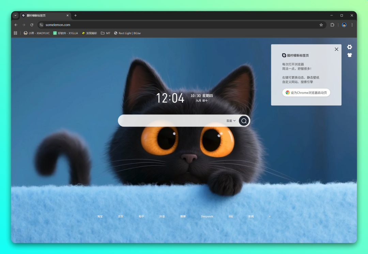368x254 pixels.
Task: Open the apps grid in bookmarks bar
Action: 15,33
